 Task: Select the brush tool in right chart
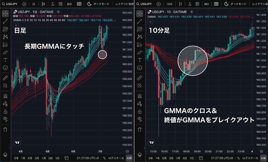(140, 52)
